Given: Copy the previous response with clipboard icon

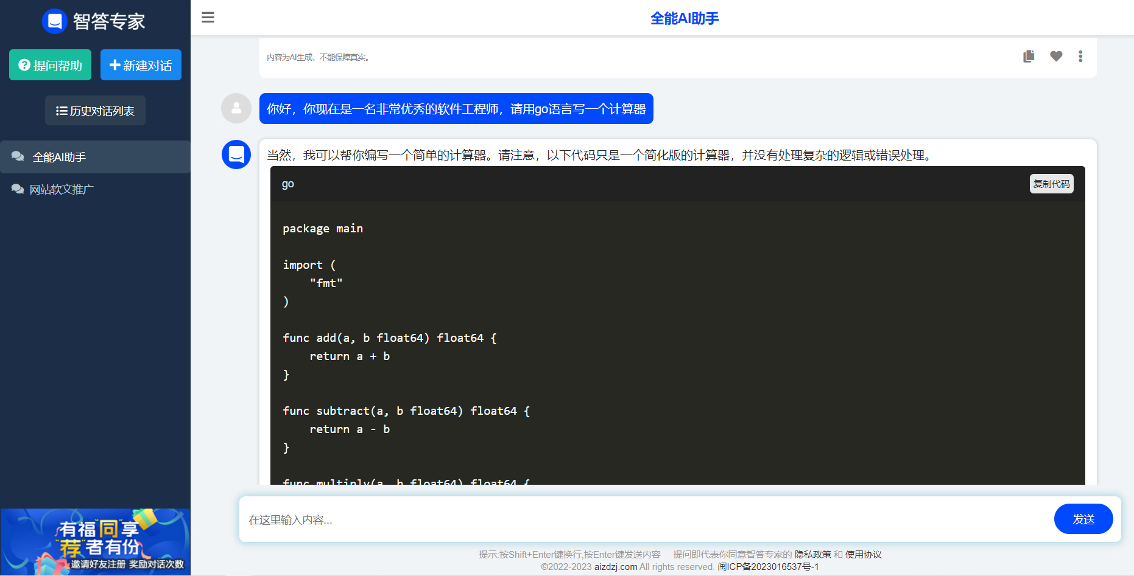Looking at the screenshot, I should point(1029,57).
